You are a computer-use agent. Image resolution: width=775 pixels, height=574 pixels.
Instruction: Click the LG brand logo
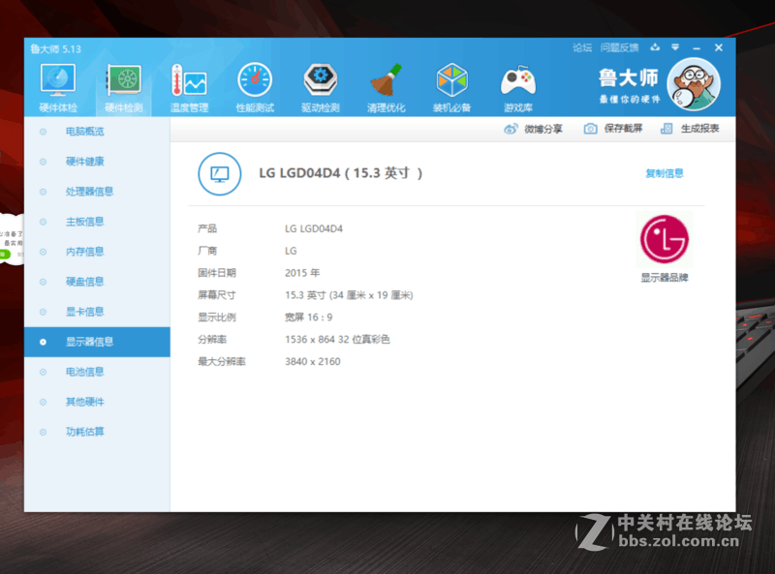tap(665, 239)
